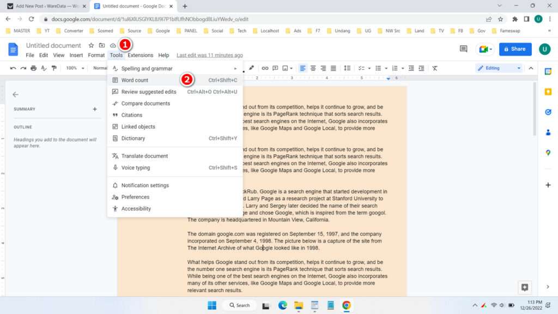Insert a comment using the toolbar icon

(x=275, y=68)
